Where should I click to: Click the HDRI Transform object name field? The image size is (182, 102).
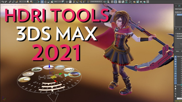pos(178,9)
